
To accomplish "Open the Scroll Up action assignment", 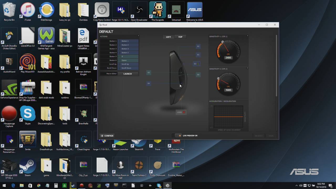I will (x=128, y=64).
